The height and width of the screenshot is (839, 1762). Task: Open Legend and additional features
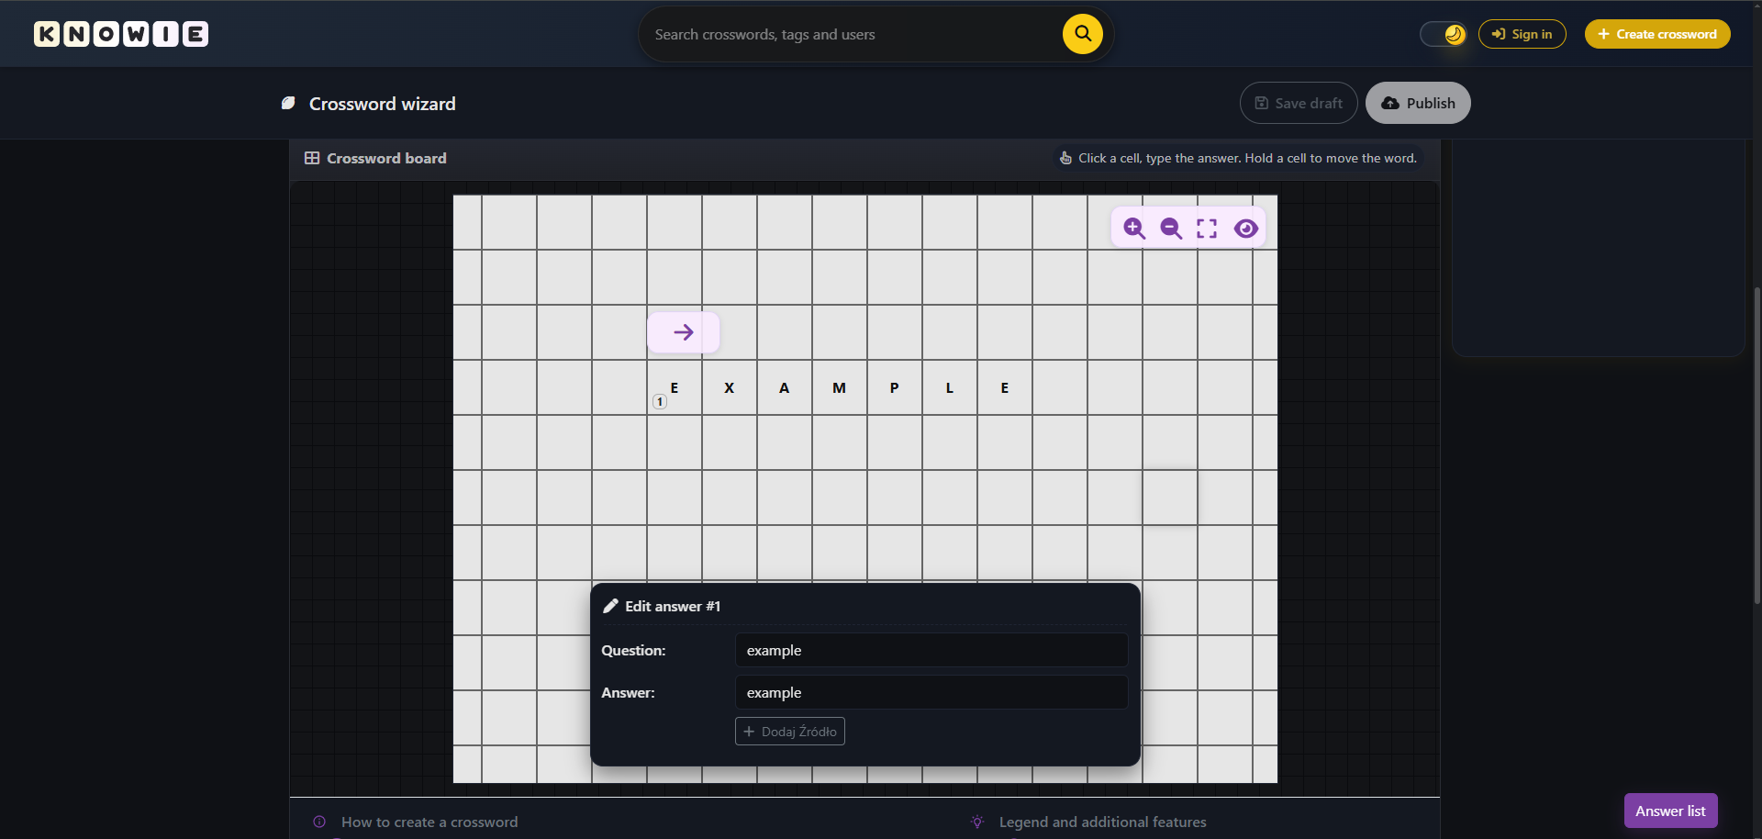1103,822
